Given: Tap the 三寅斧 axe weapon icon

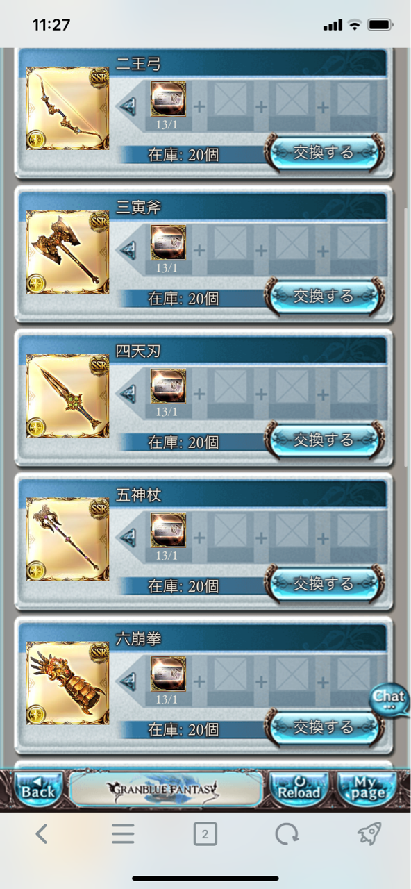Looking at the screenshot, I should click(x=68, y=252).
